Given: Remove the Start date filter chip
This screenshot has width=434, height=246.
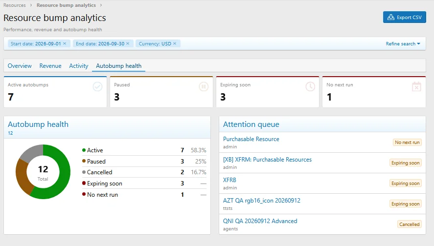Looking at the screenshot, I should [x=65, y=43].
